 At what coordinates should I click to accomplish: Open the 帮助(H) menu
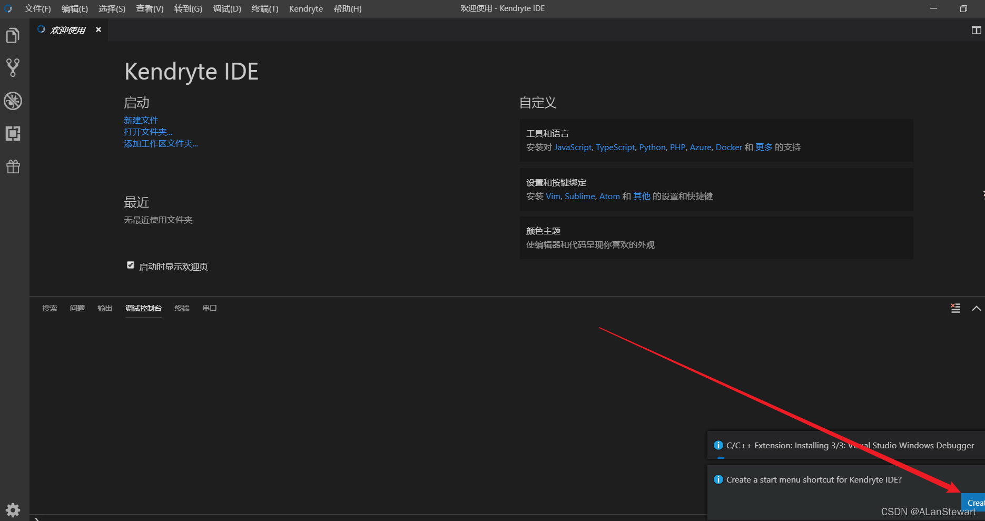348,8
